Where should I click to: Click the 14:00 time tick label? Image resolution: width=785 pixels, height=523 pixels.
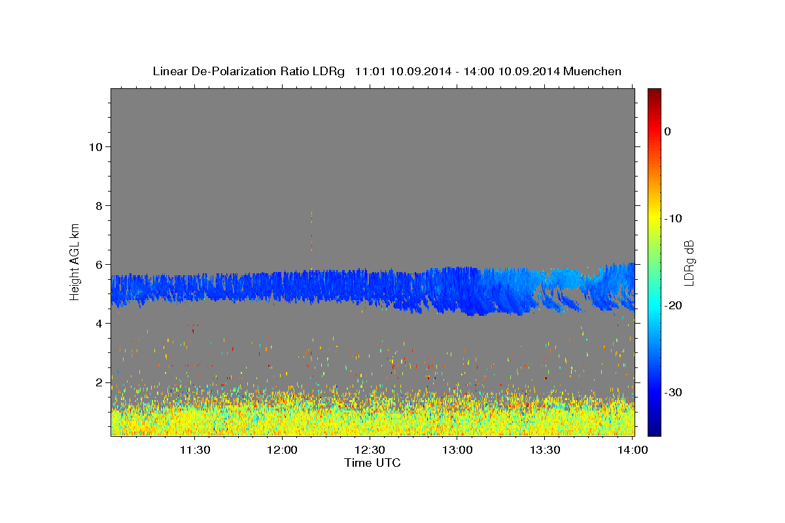(632, 450)
